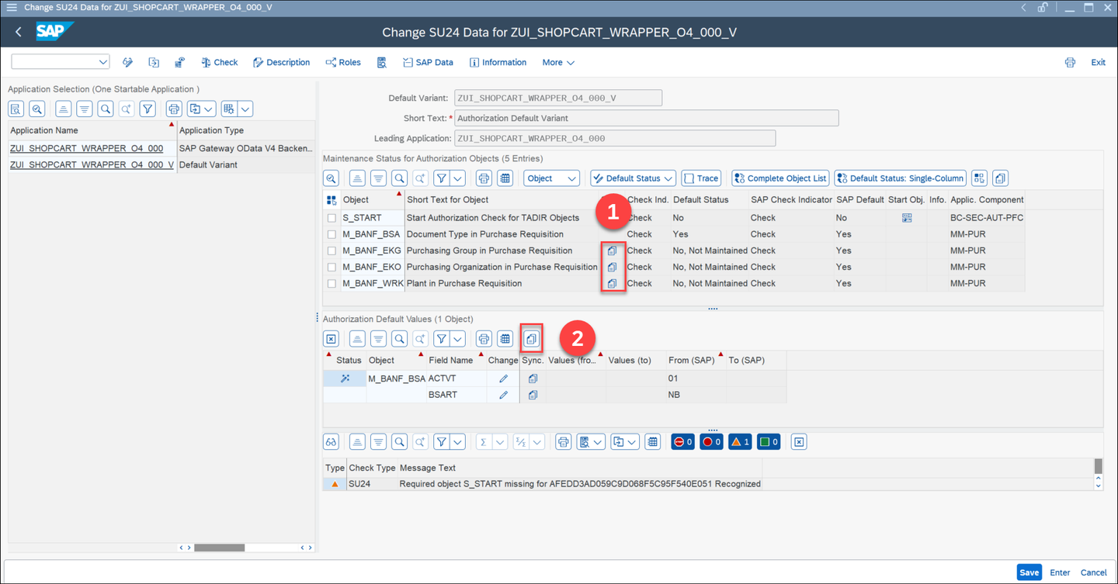The width and height of the screenshot is (1118, 584).
Task: Click the Sync. icon in the ACTVT row
Action: click(x=533, y=378)
